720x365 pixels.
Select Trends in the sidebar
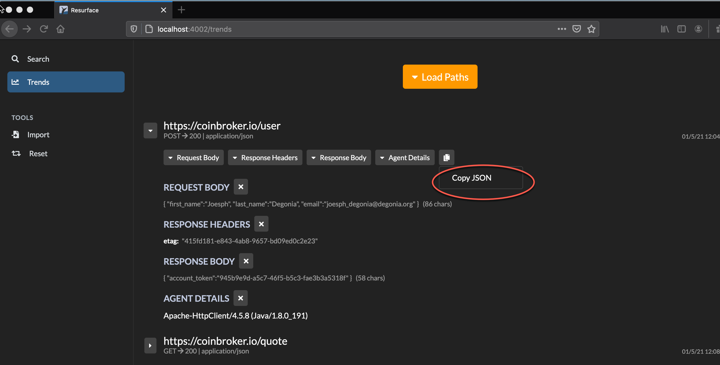(66, 82)
